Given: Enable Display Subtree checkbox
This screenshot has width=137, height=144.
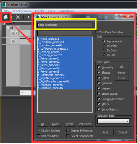Looking at the screenshot, I should [38, 131].
